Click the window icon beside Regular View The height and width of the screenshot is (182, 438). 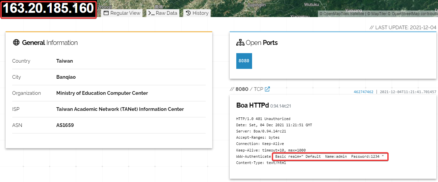click(106, 13)
